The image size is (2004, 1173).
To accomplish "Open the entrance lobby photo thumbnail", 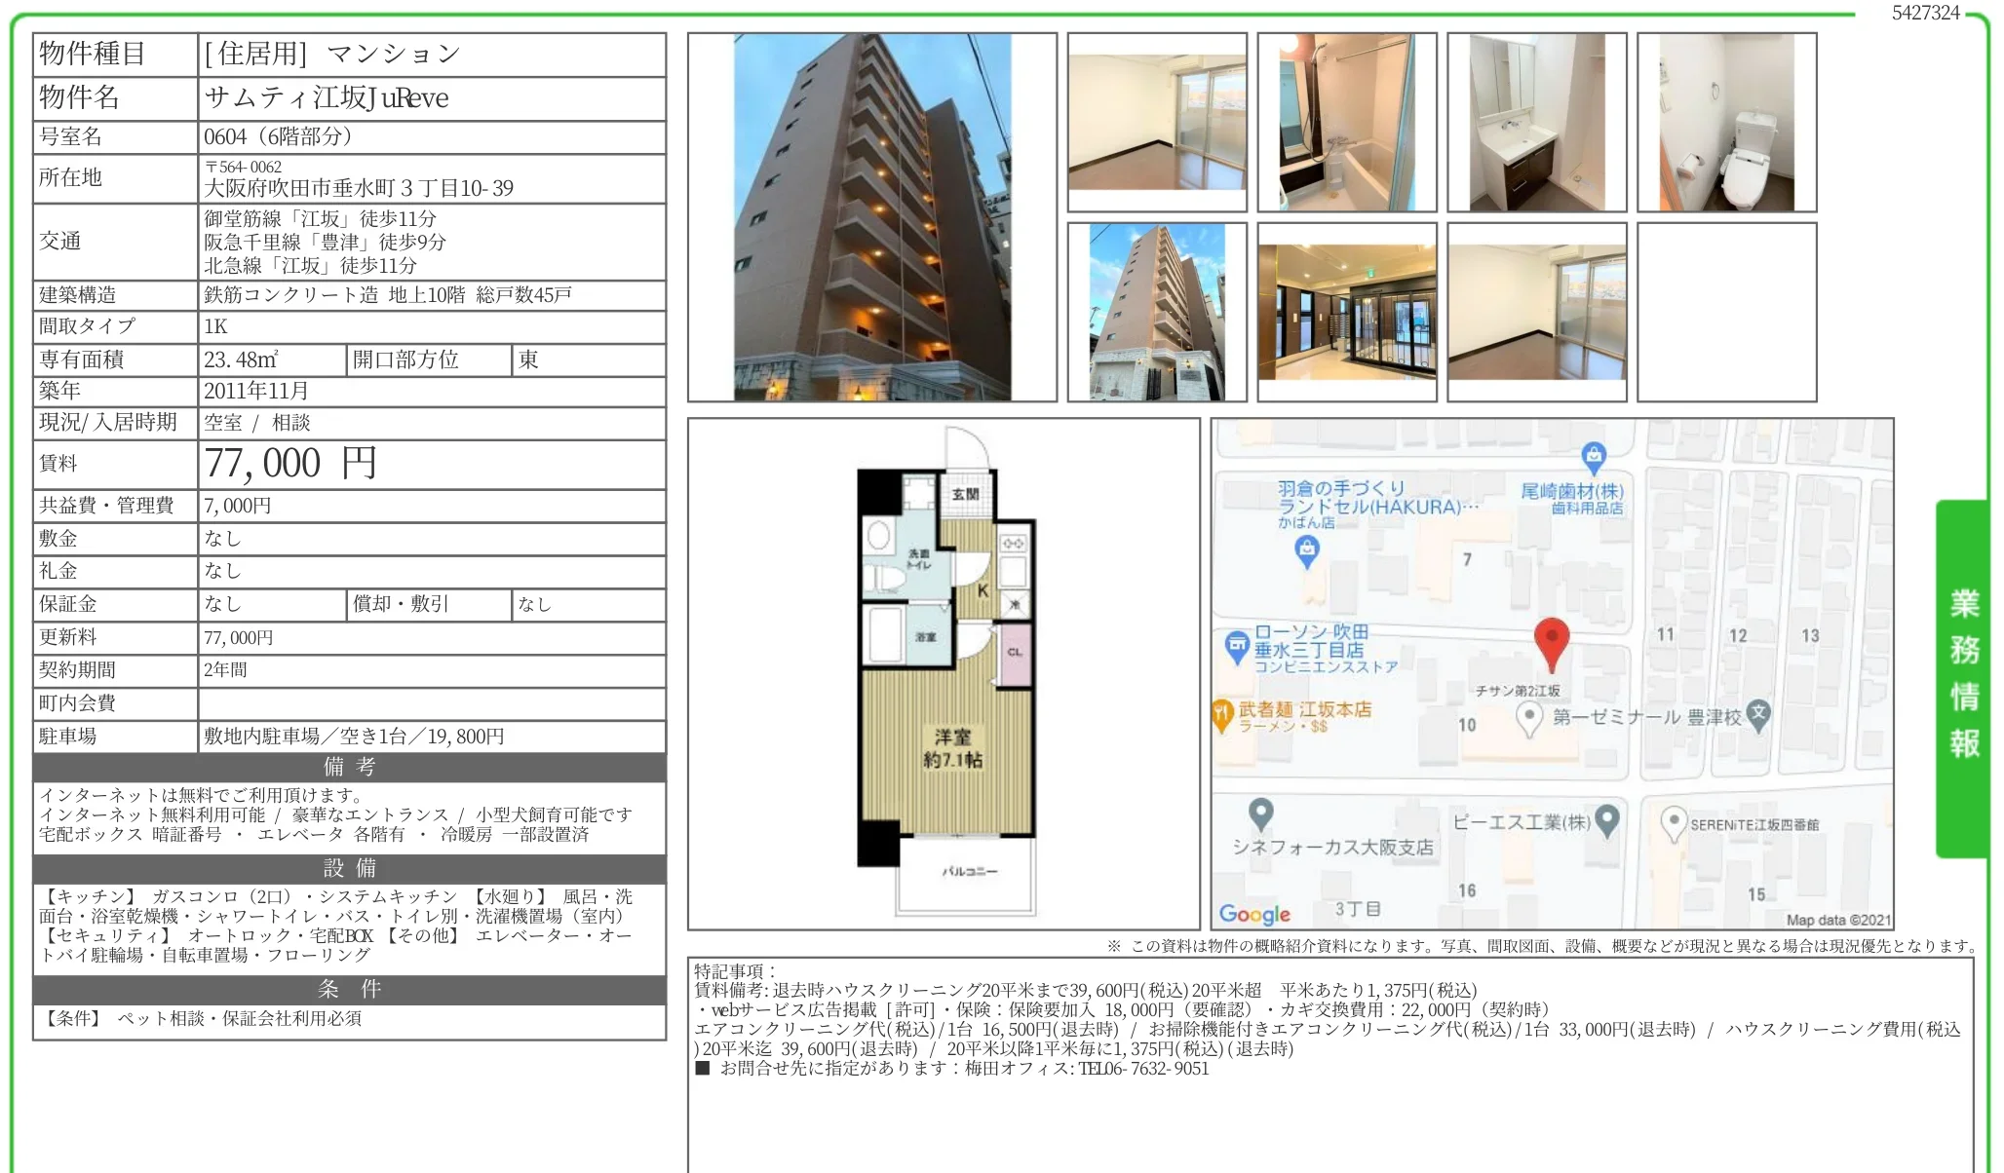I will (1346, 313).
